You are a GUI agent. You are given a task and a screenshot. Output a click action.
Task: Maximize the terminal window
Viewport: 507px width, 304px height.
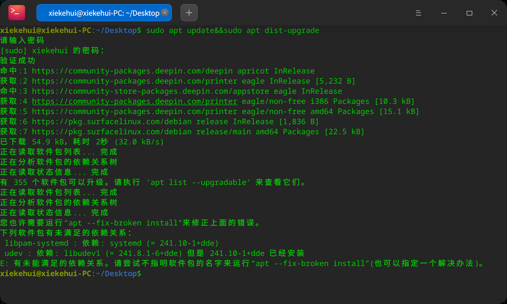point(469,13)
